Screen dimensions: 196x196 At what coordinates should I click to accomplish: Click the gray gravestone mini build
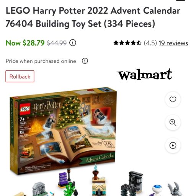pyautogui.click(x=39, y=189)
